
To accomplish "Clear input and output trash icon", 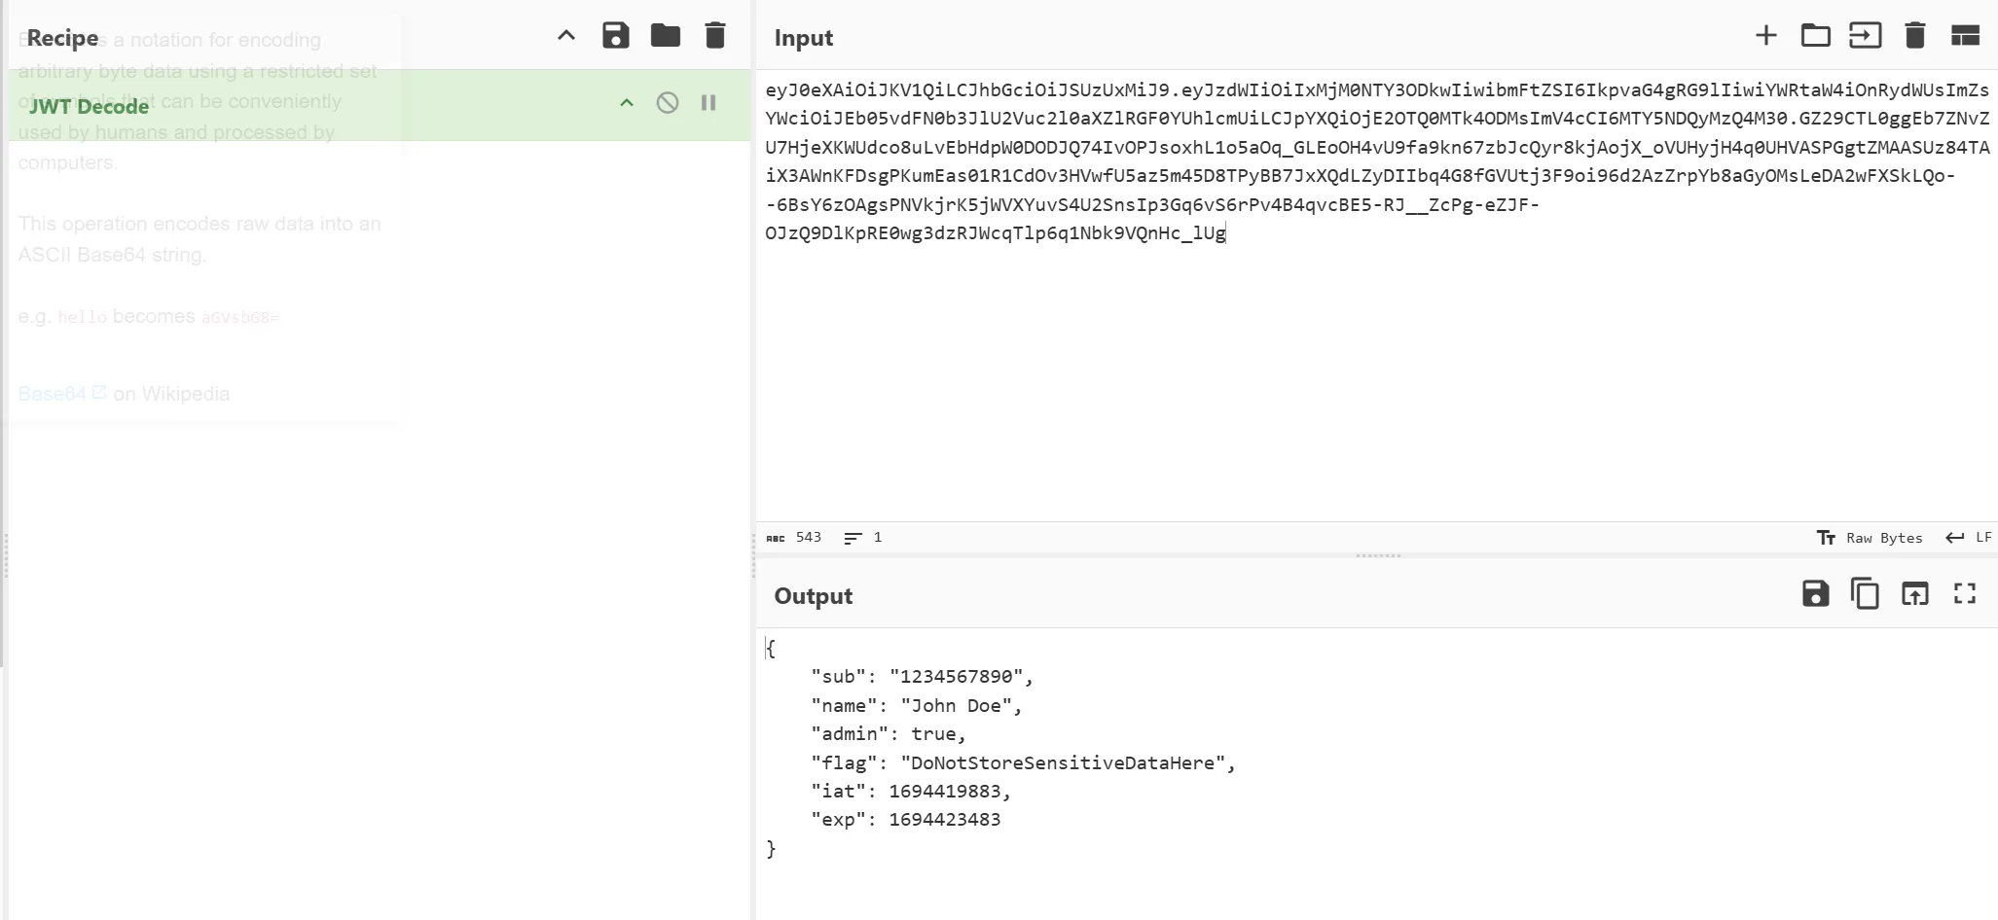I will (1914, 36).
